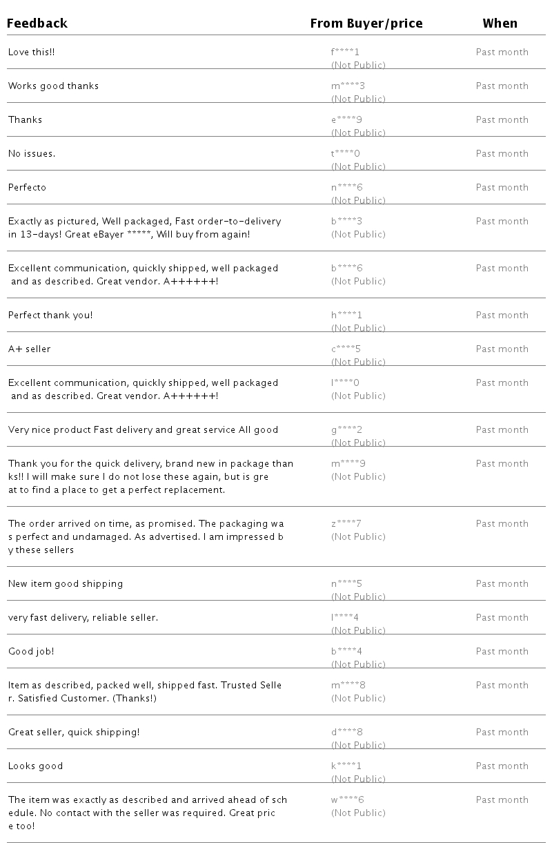Open buyer m****3 profile
Screen dimensions: 552x843
tap(348, 86)
